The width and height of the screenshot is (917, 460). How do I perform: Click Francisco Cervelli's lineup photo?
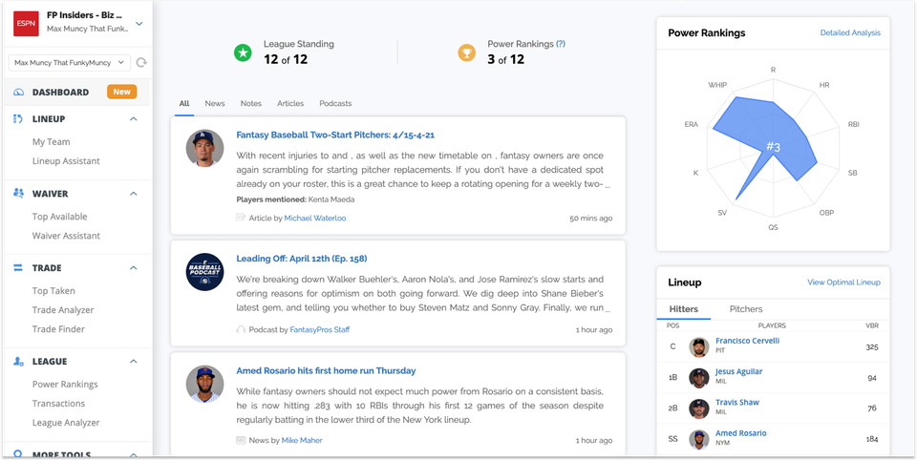699,346
